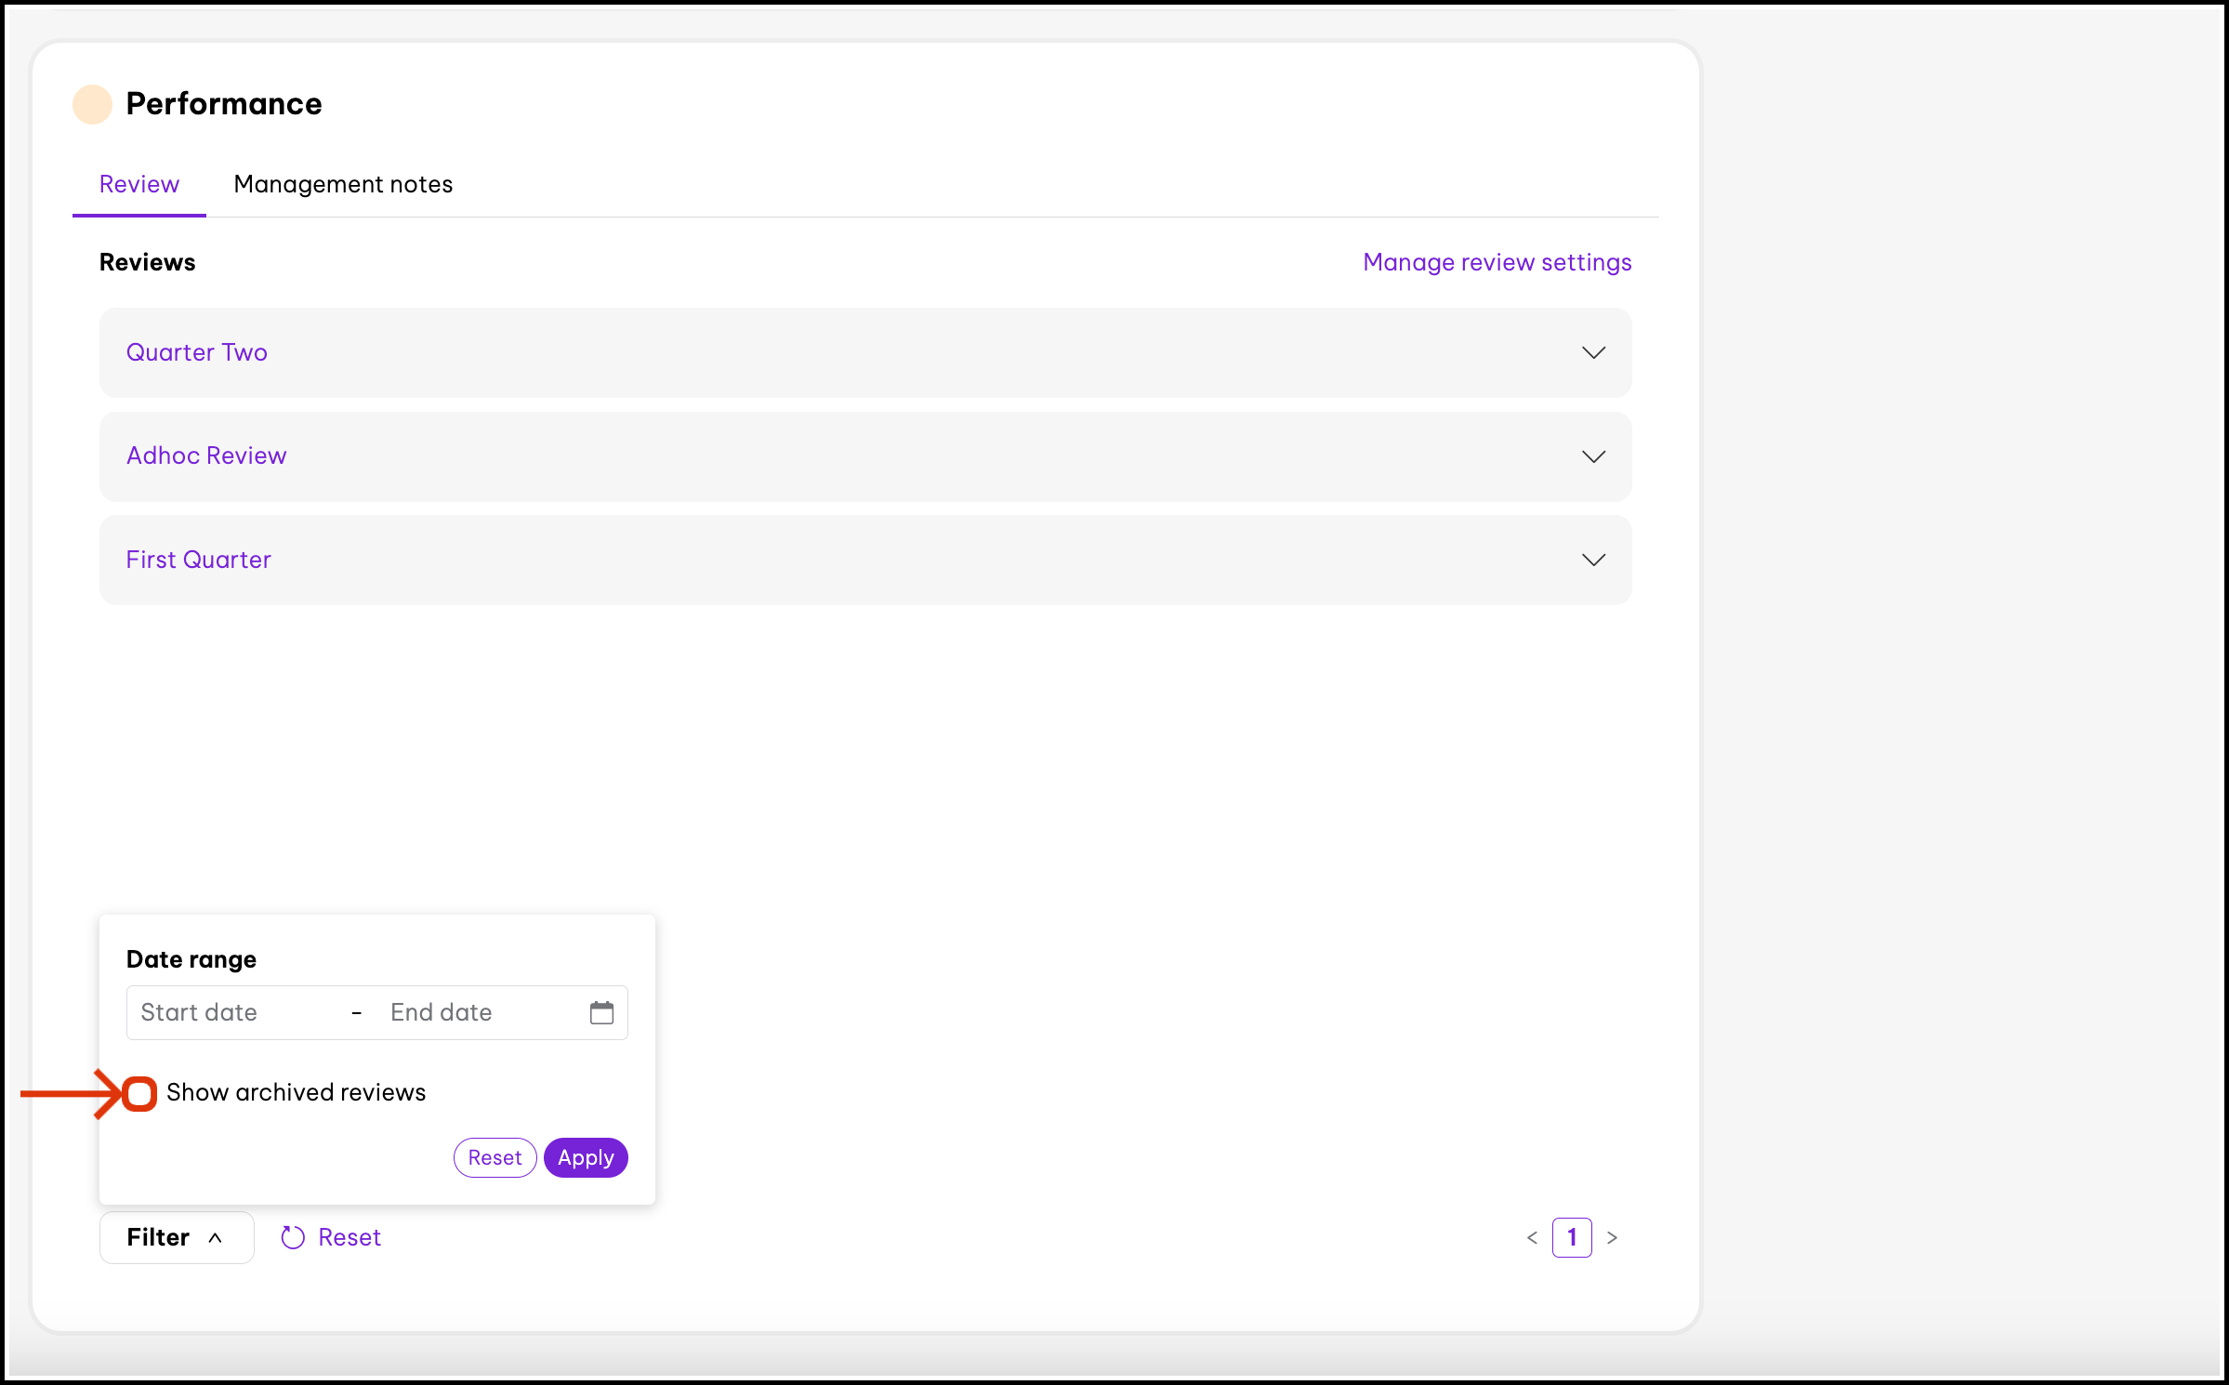Click the End date input field
Screen dimensions: 2229x1385
[x=474, y=1012]
